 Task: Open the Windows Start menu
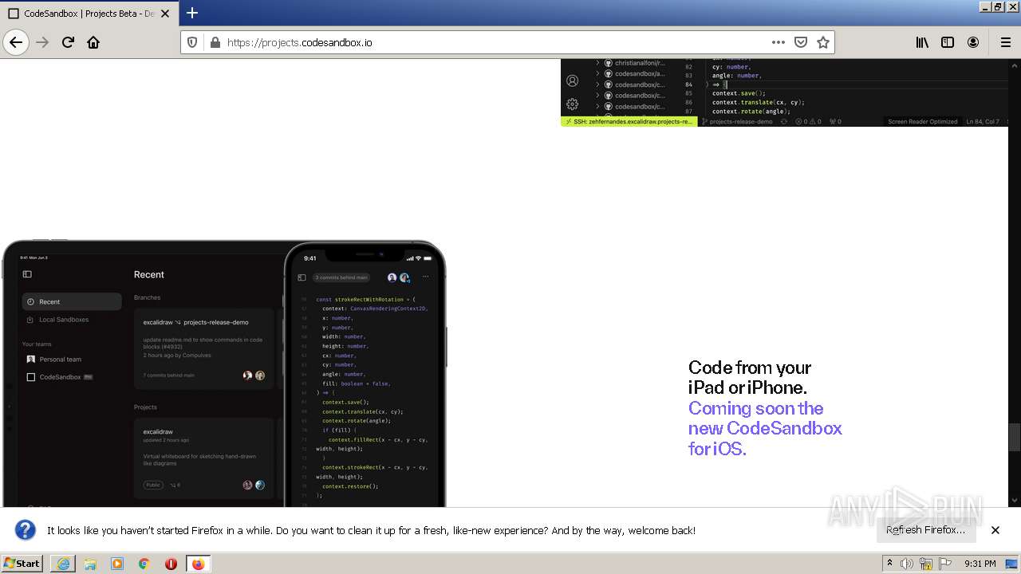point(22,563)
